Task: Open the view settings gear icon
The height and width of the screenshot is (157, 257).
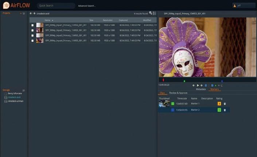Action: coord(151,13)
